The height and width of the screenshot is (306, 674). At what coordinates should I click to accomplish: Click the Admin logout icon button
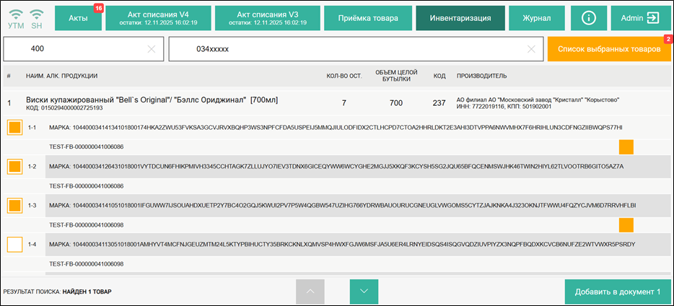click(x=640, y=18)
